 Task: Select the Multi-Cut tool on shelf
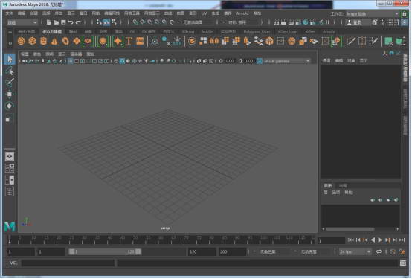(x=351, y=41)
